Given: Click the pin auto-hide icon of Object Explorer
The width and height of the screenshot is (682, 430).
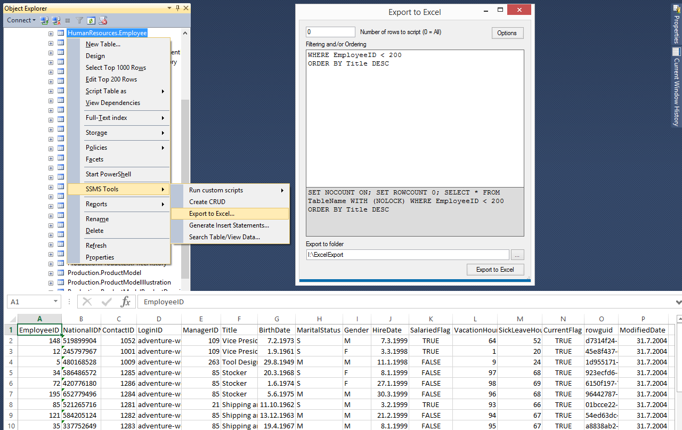Looking at the screenshot, I should point(177,8).
